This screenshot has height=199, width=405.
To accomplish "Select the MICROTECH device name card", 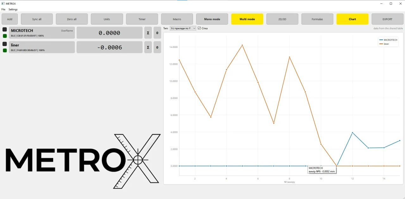I will tap(42, 33).
